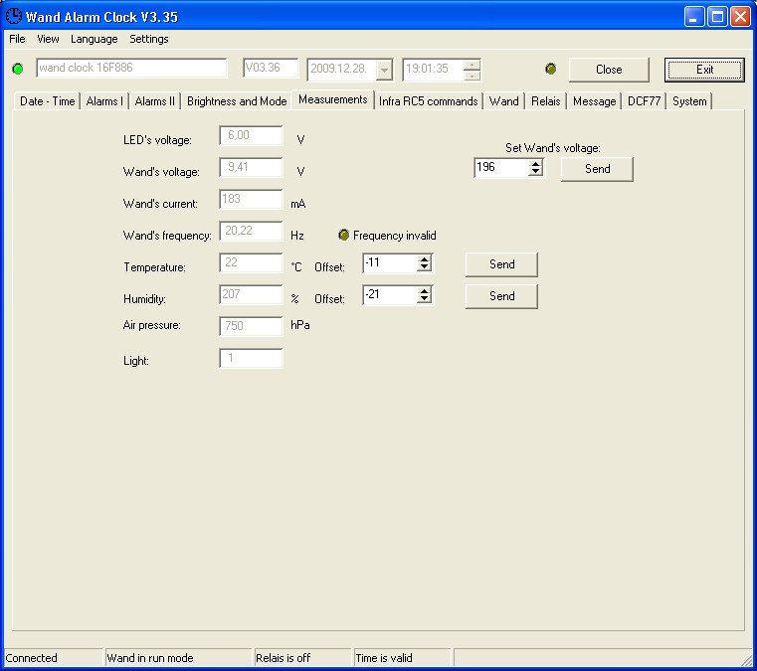Decrease the humidity offset spinner
This screenshot has width=757, height=671.
424,299
